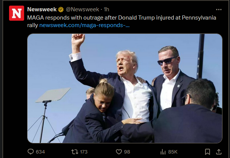Click the 98 likes count
230x158 pixels.
pyautogui.click(x=127, y=152)
